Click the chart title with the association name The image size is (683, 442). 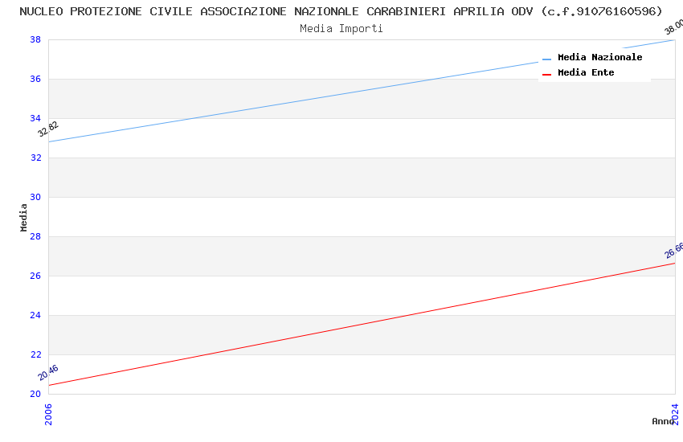(341, 11)
